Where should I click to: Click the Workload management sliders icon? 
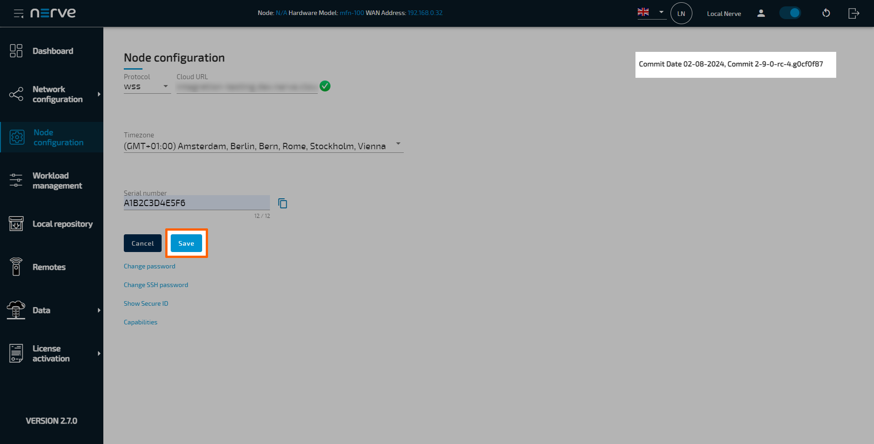point(16,181)
